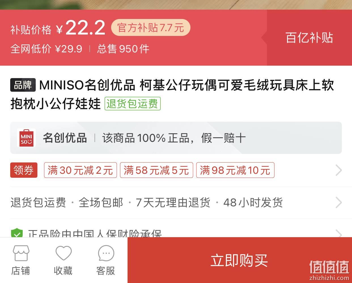Tap the 官方补贴7.7元 subsidy pill
Screen dimensions: 352x283
point(150,27)
